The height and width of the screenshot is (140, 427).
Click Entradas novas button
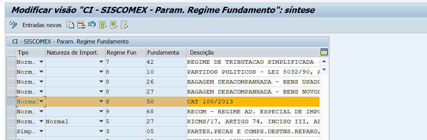(42, 25)
